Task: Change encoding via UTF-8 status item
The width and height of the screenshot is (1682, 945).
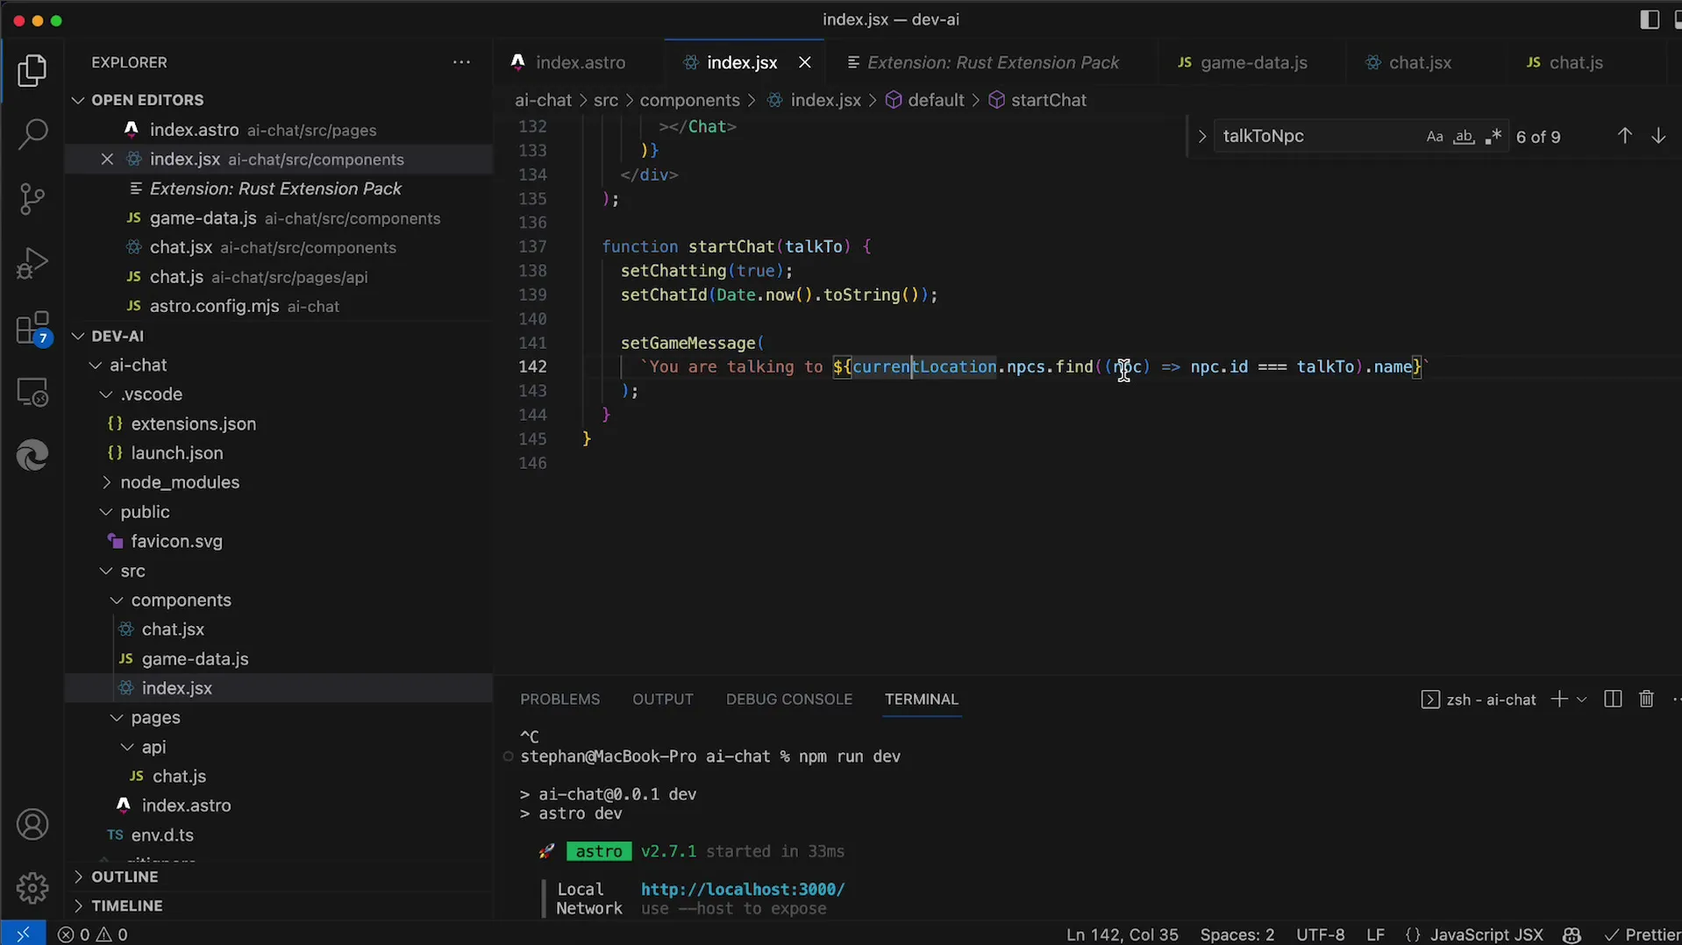Action: tap(1320, 934)
